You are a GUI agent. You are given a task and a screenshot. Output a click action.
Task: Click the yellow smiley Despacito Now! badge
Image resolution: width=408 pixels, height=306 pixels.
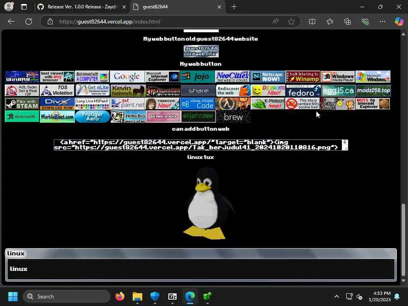[268, 90]
